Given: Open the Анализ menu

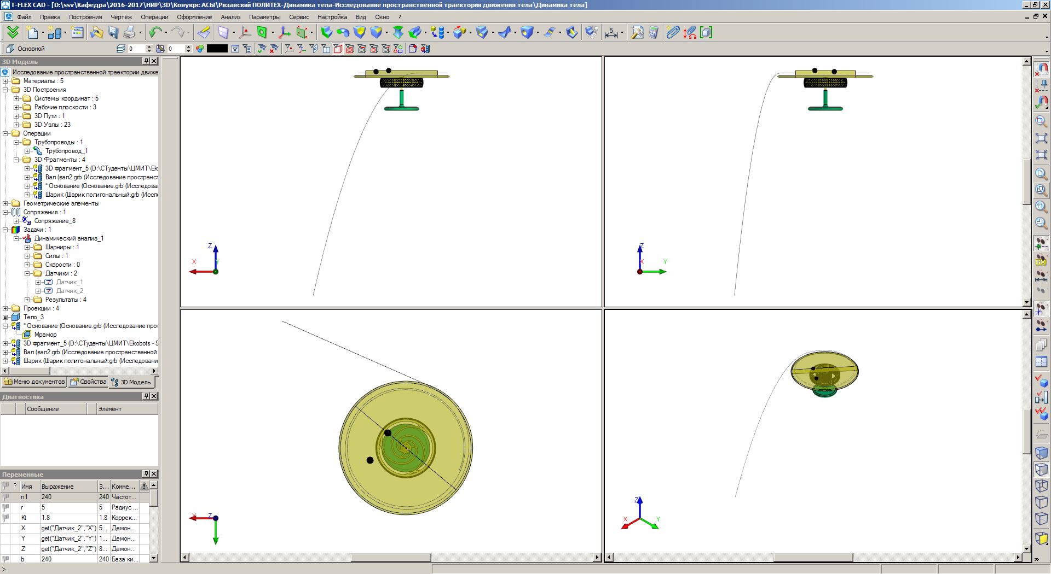Looking at the screenshot, I should tap(230, 17).
